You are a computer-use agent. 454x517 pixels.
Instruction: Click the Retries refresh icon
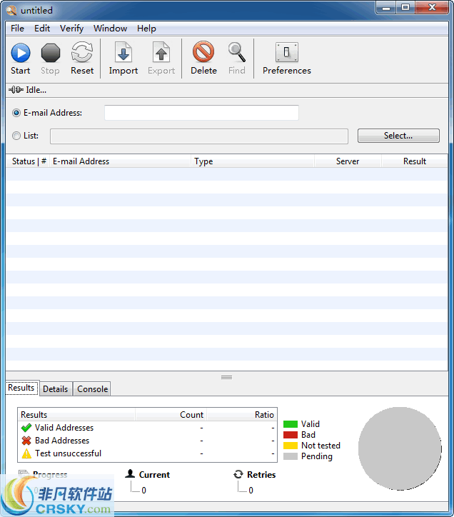[x=238, y=474]
